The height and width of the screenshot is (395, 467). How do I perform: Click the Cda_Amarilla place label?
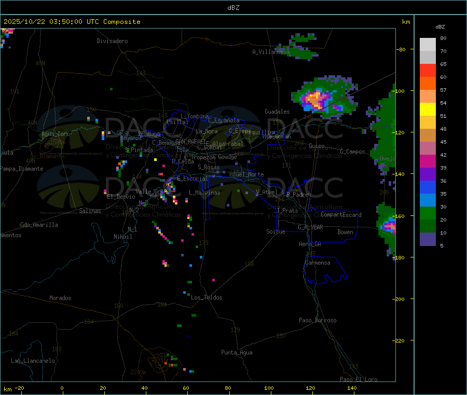point(39,225)
